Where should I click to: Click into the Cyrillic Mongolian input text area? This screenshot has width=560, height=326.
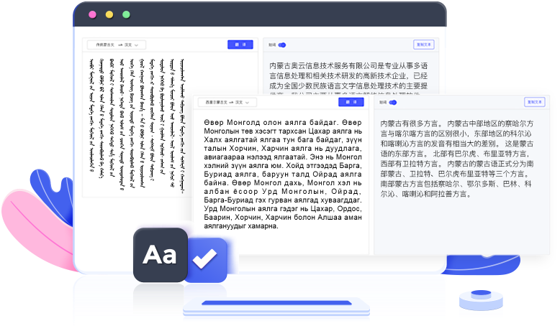click(x=282, y=174)
